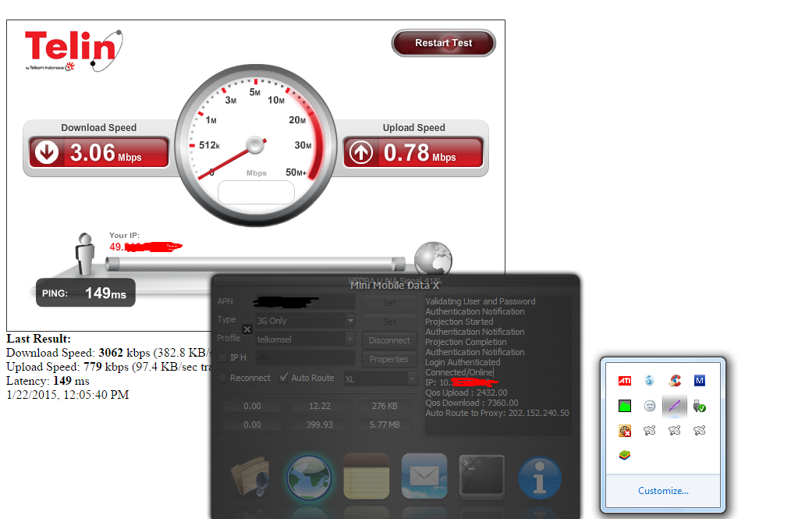Click the Qos Upload : 2432.00 line
Screen dimensions: 798x519
(x=466, y=393)
